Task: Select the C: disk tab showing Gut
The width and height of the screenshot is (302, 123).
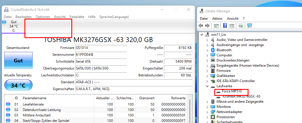Action: pyautogui.click(x=14, y=26)
